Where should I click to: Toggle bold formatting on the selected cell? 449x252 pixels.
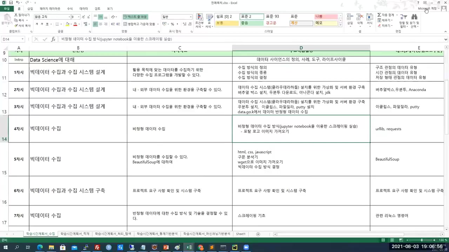[x=37, y=24]
